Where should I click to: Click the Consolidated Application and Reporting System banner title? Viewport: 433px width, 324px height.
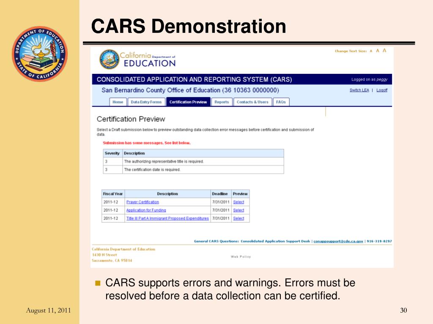click(195, 80)
